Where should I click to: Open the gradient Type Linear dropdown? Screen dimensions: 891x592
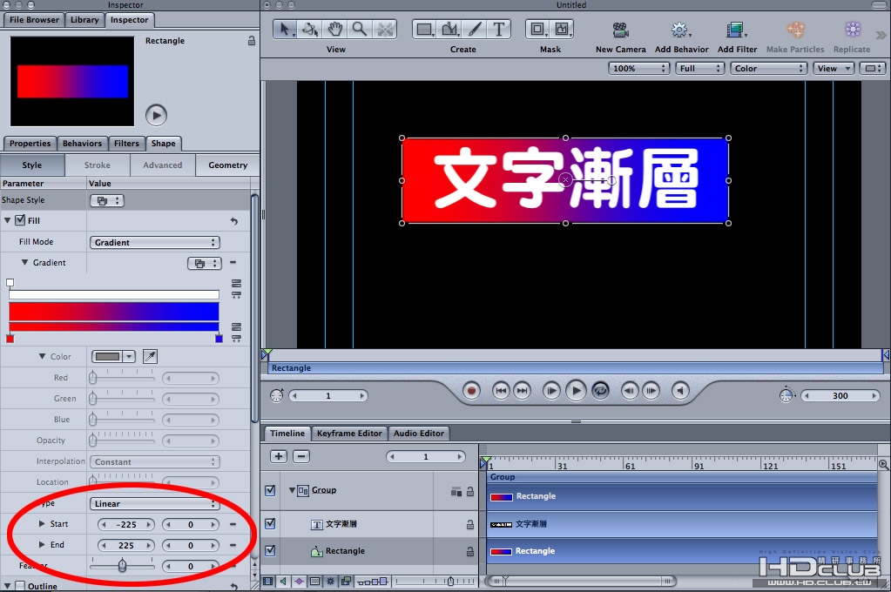pyautogui.click(x=154, y=503)
